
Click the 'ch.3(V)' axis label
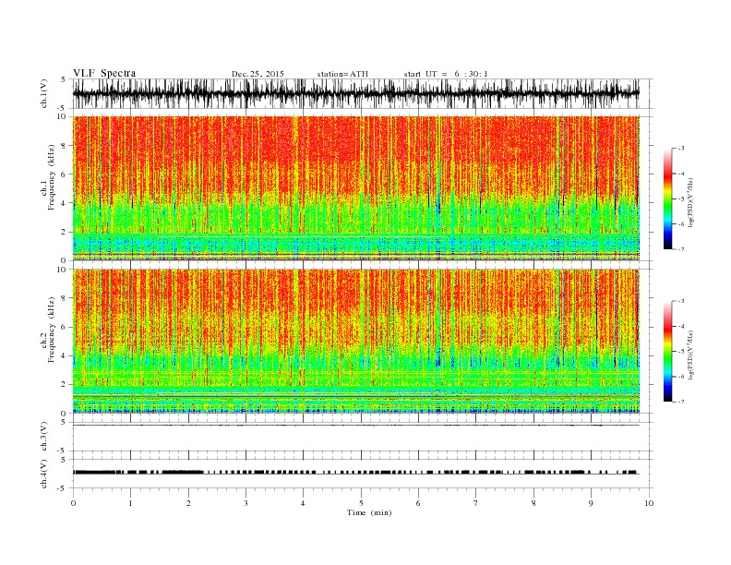click(x=43, y=437)
